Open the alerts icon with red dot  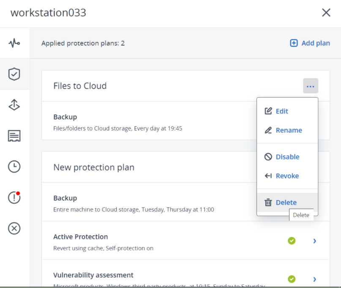point(14,197)
